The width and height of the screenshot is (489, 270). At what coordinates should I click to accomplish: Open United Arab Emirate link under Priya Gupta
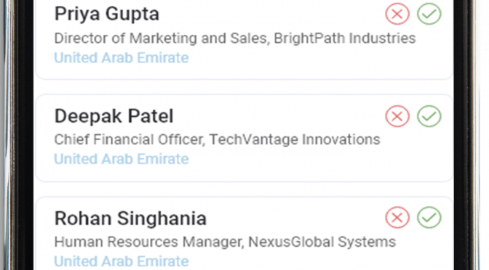(122, 58)
